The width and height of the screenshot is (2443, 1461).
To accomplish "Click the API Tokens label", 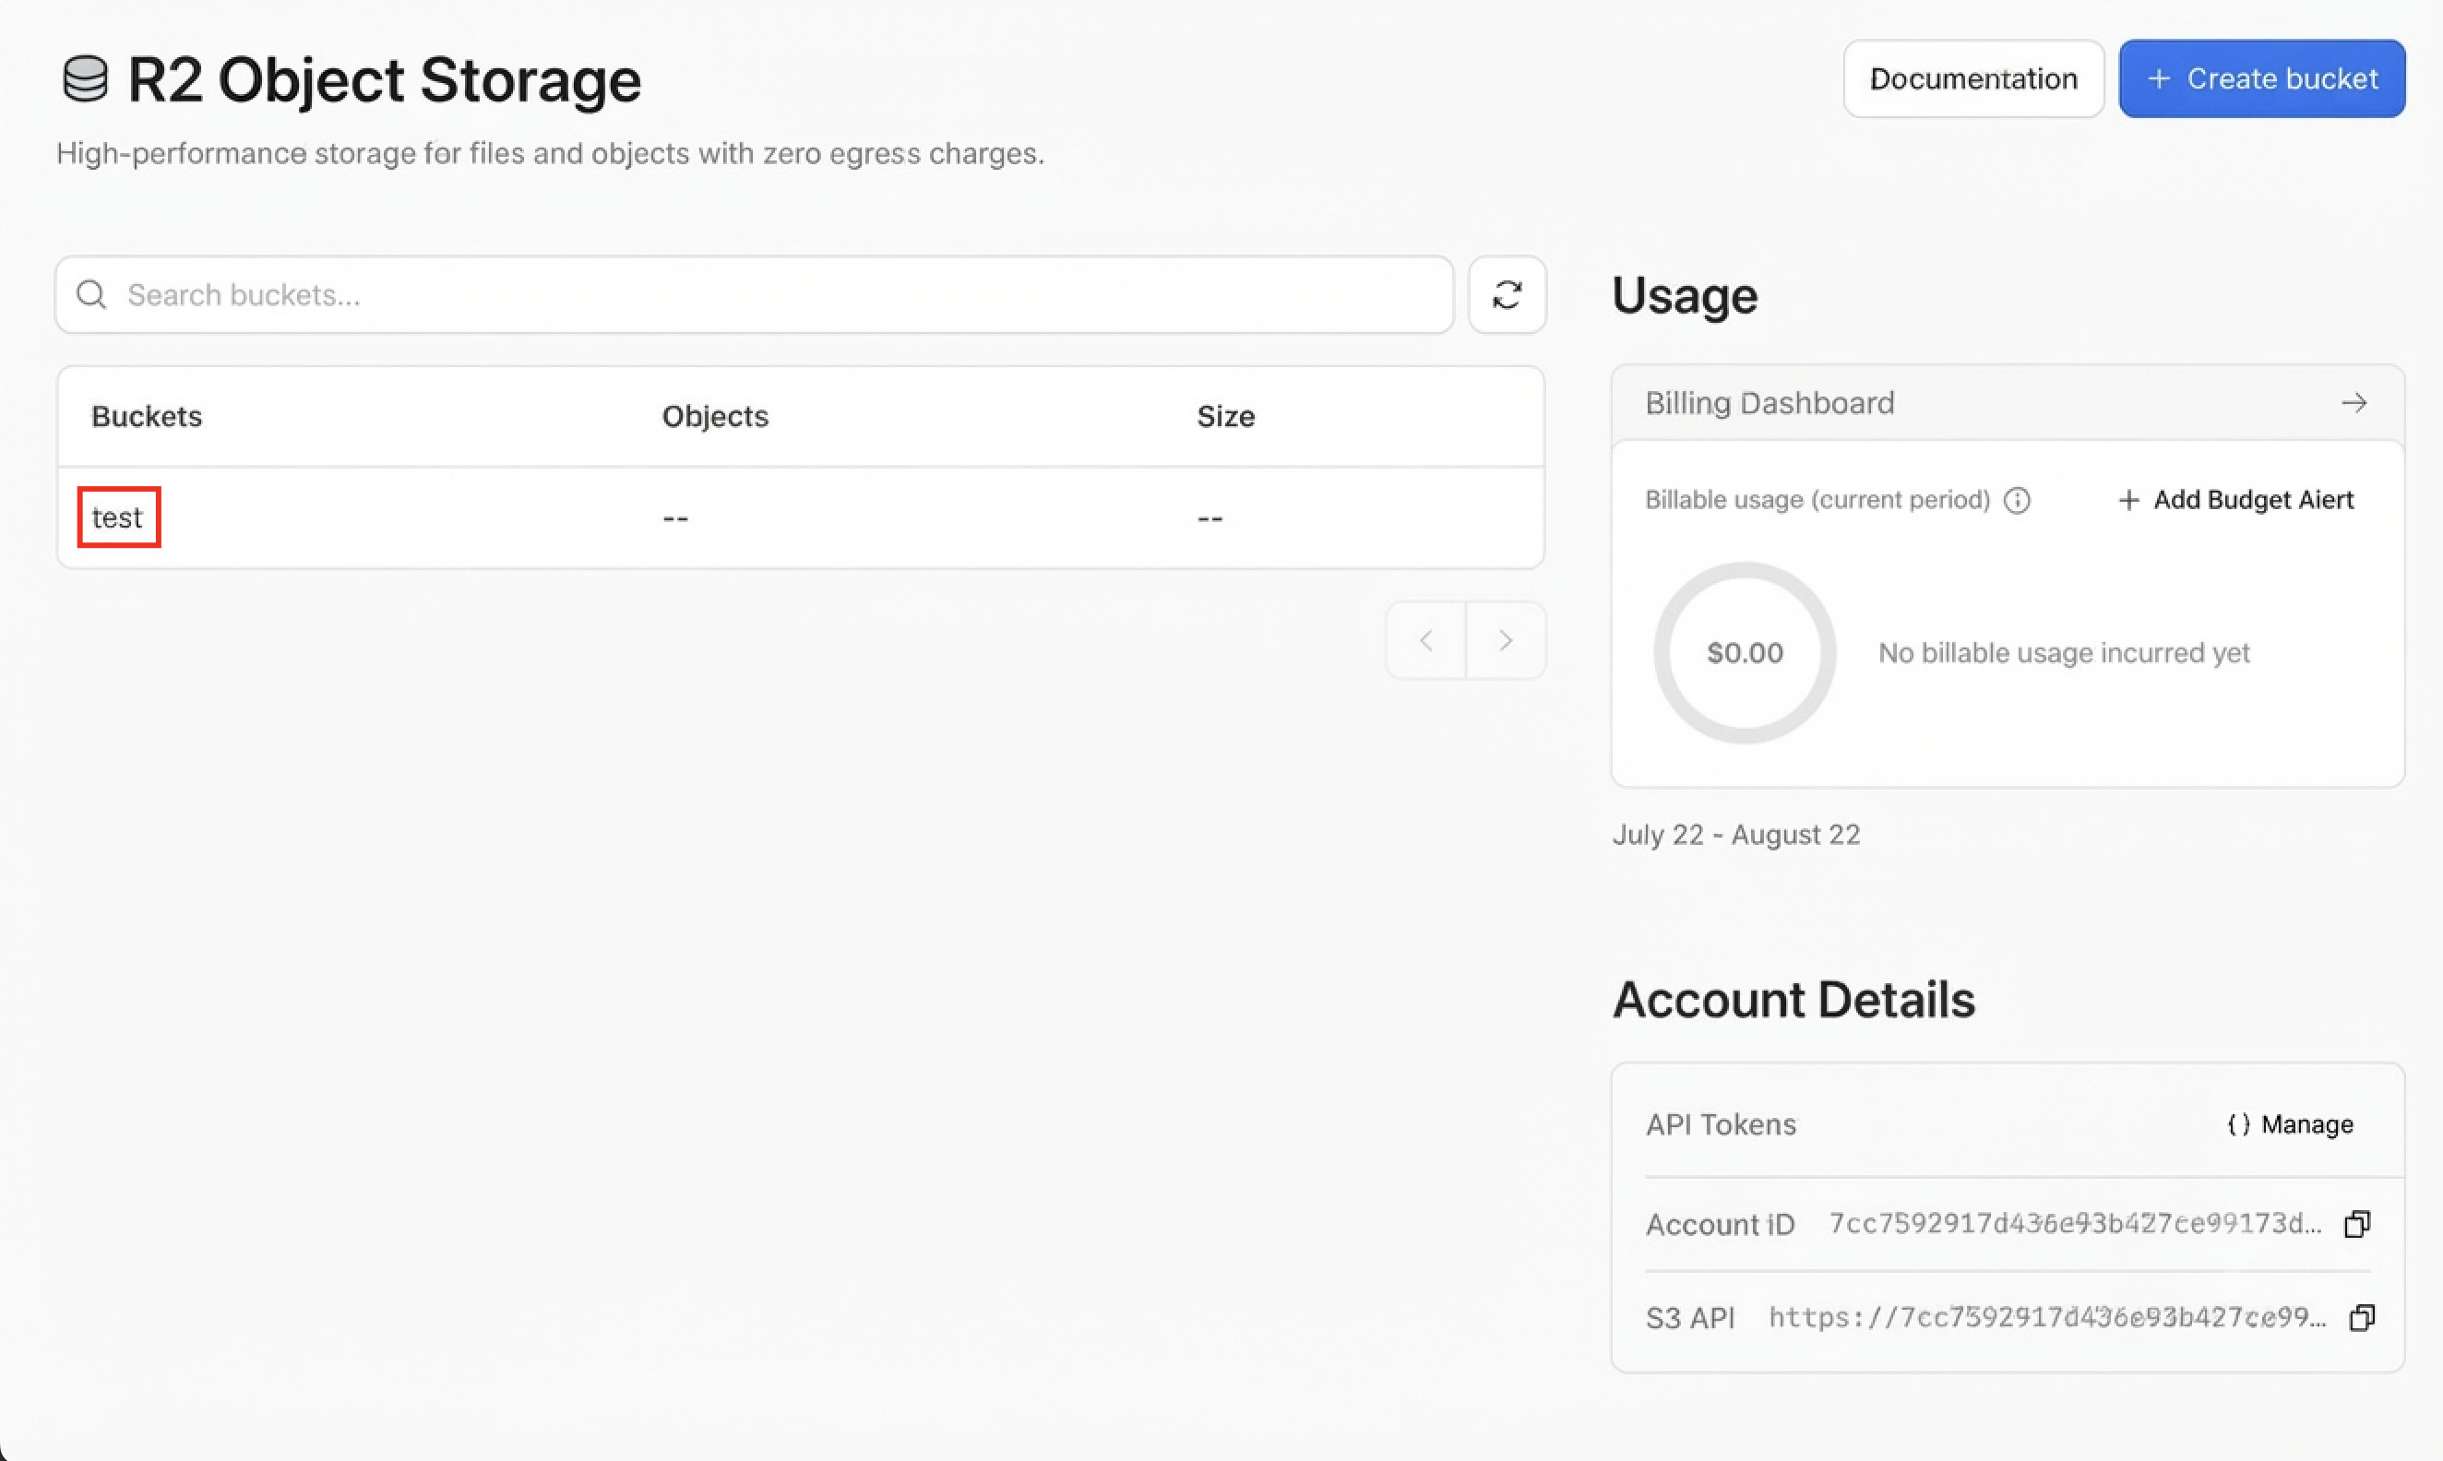I will (x=1721, y=1124).
